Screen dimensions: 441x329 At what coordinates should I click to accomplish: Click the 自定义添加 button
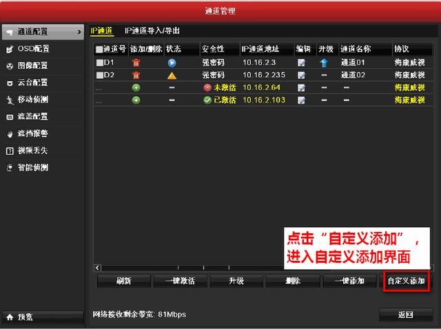point(406,281)
